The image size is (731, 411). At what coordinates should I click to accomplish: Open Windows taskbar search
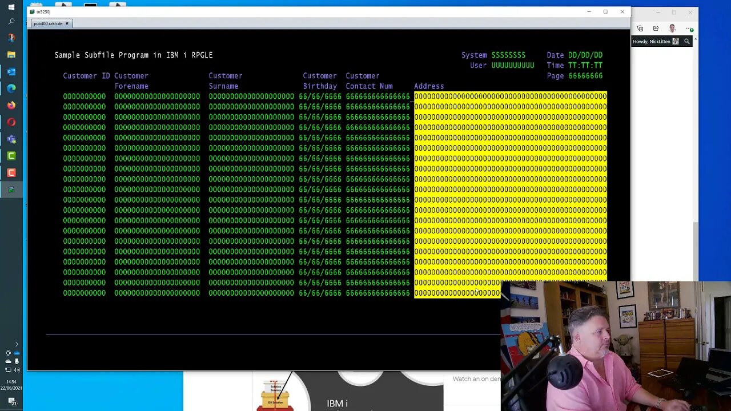pyautogui.click(x=11, y=22)
